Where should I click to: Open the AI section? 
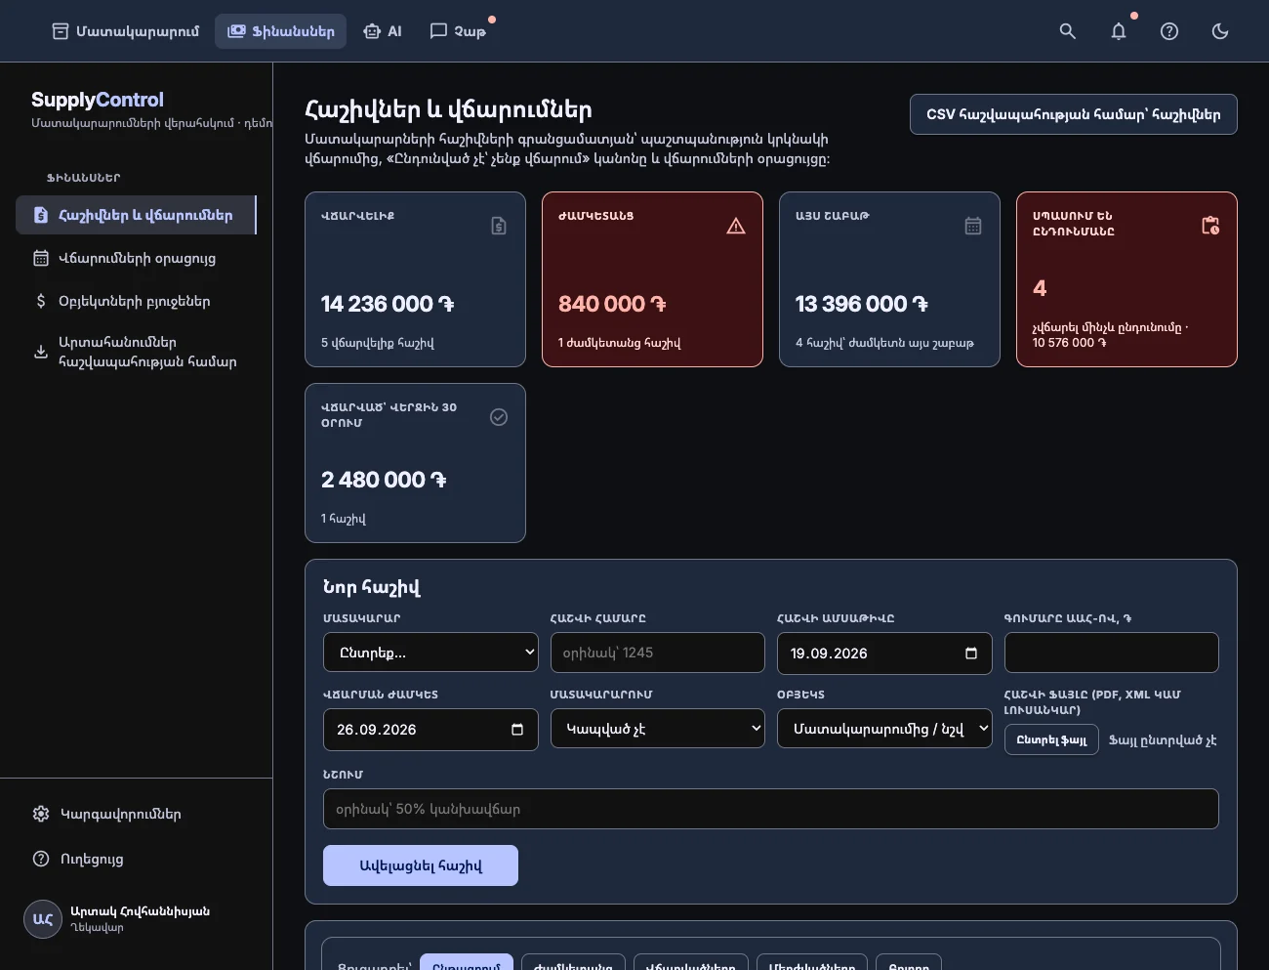click(x=383, y=31)
